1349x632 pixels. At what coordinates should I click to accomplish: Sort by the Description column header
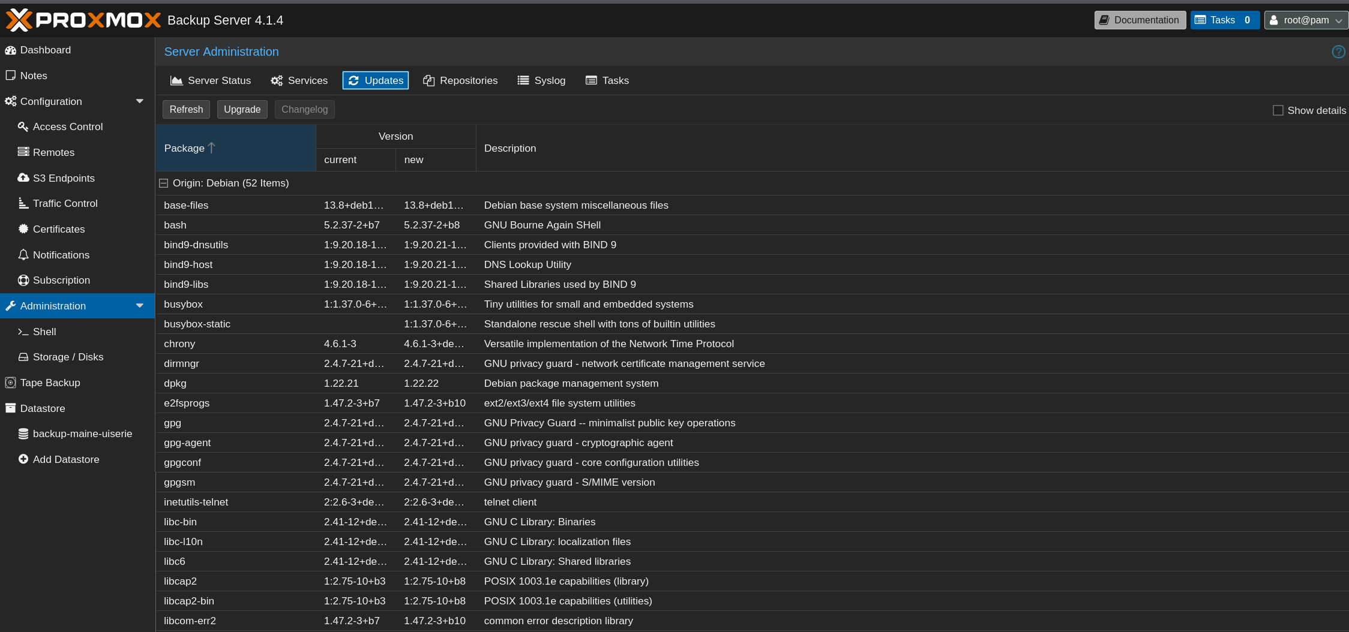coord(912,148)
